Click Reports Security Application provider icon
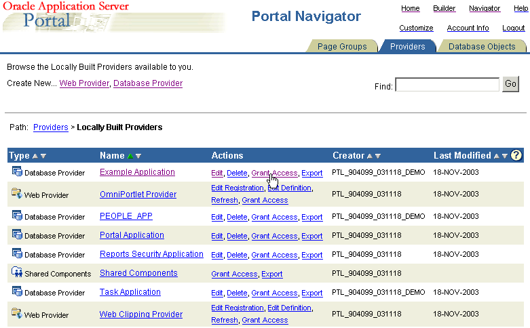This screenshot has height=328, width=530. point(17,253)
